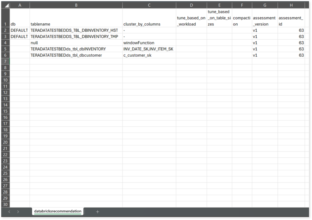Select row 7 header
This screenshot has width=312, height=220.
point(5,61)
